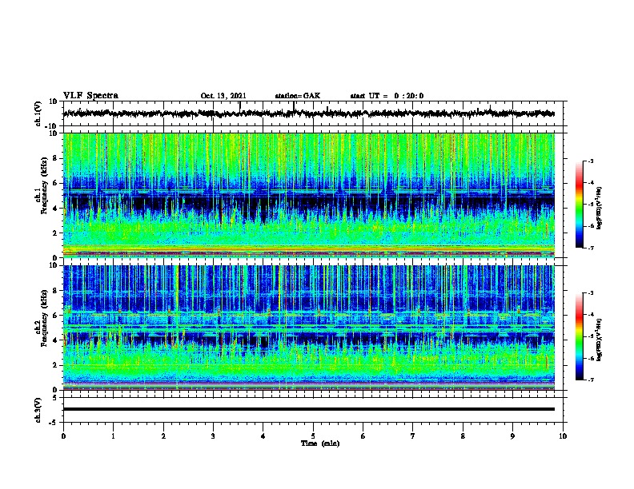
Task: Click the "VLF Spectra" plot title
Action: 90,96
